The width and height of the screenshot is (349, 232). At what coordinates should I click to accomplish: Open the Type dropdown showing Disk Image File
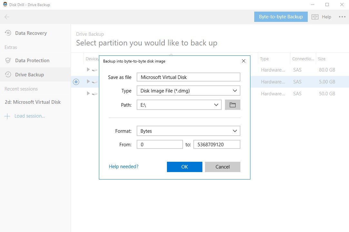[188, 91]
